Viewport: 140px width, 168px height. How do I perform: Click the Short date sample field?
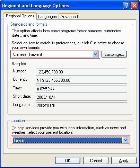(x=81, y=97)
